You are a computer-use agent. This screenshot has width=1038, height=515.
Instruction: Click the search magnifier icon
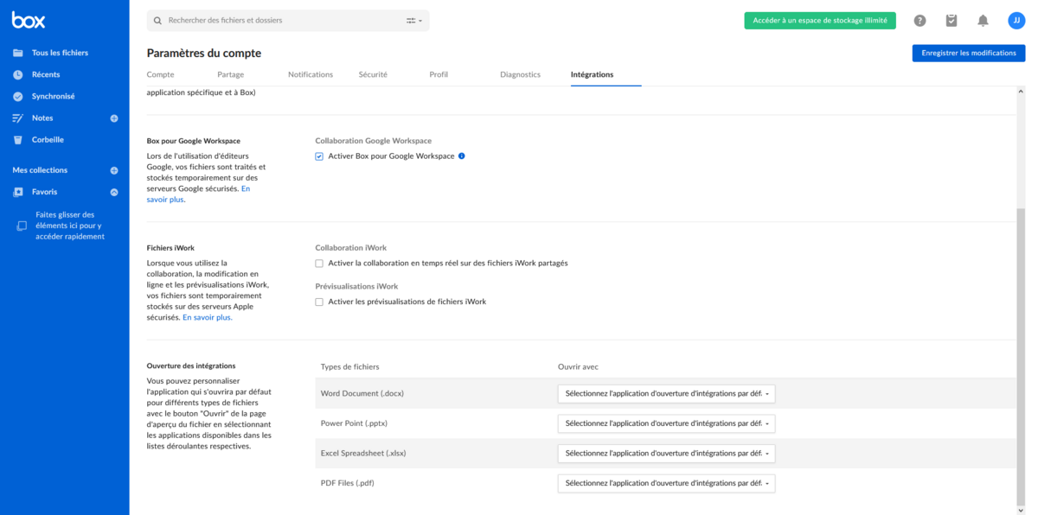click(157, 20)
